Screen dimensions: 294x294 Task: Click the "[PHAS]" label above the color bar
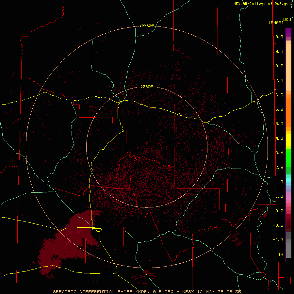[x=276, y=23]
